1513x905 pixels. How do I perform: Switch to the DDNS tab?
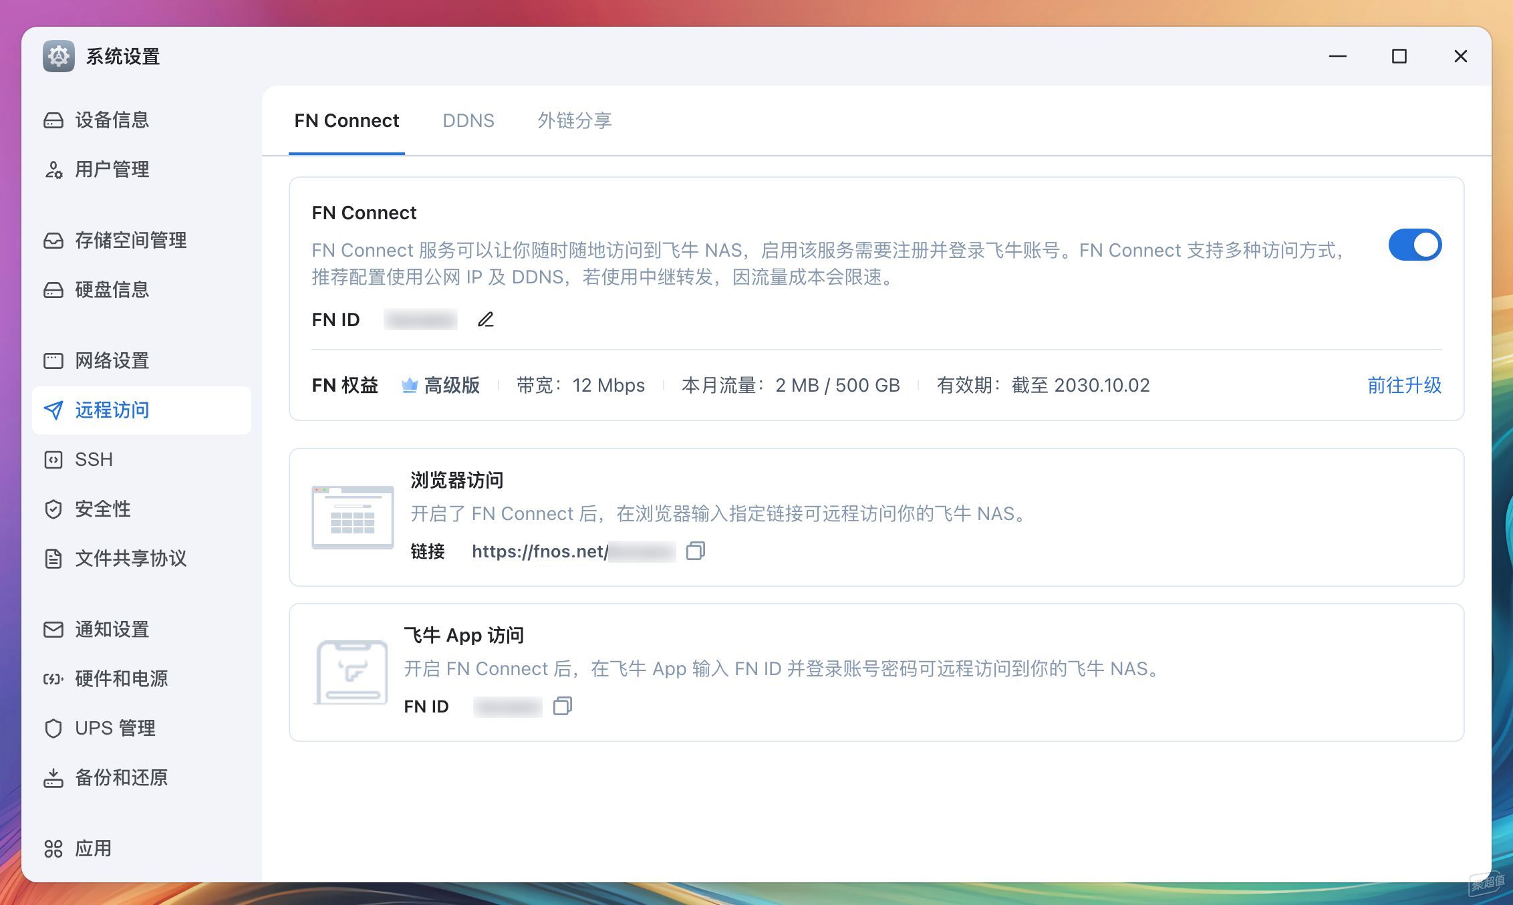(468, 121)
